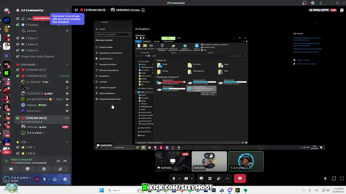Select SAMURAI live stream thumbnail
This screenshot has width=346, height=194.
(x=173, y=161)
